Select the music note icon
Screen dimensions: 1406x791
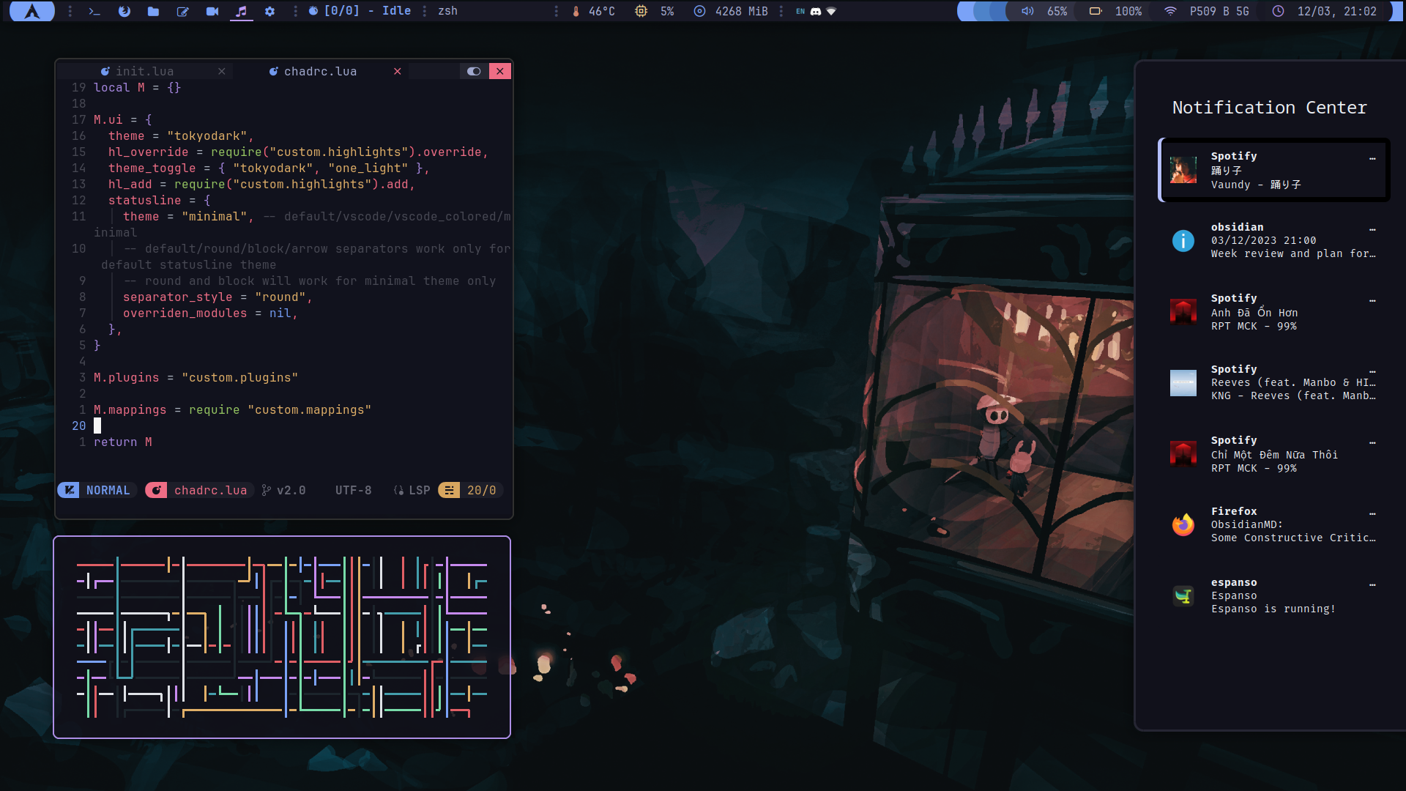pyautogui.click(x=241, y=11)
